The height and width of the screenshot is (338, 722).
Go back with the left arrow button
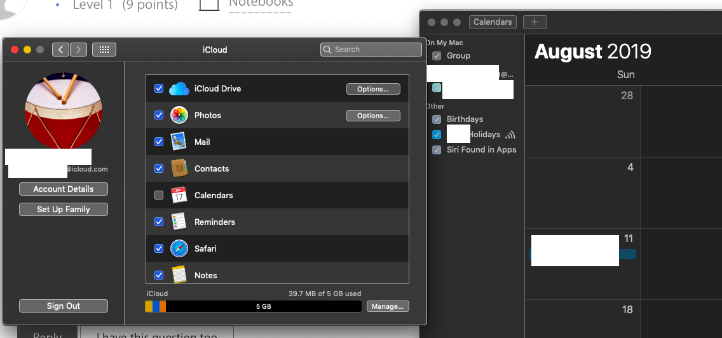(60, 50)
